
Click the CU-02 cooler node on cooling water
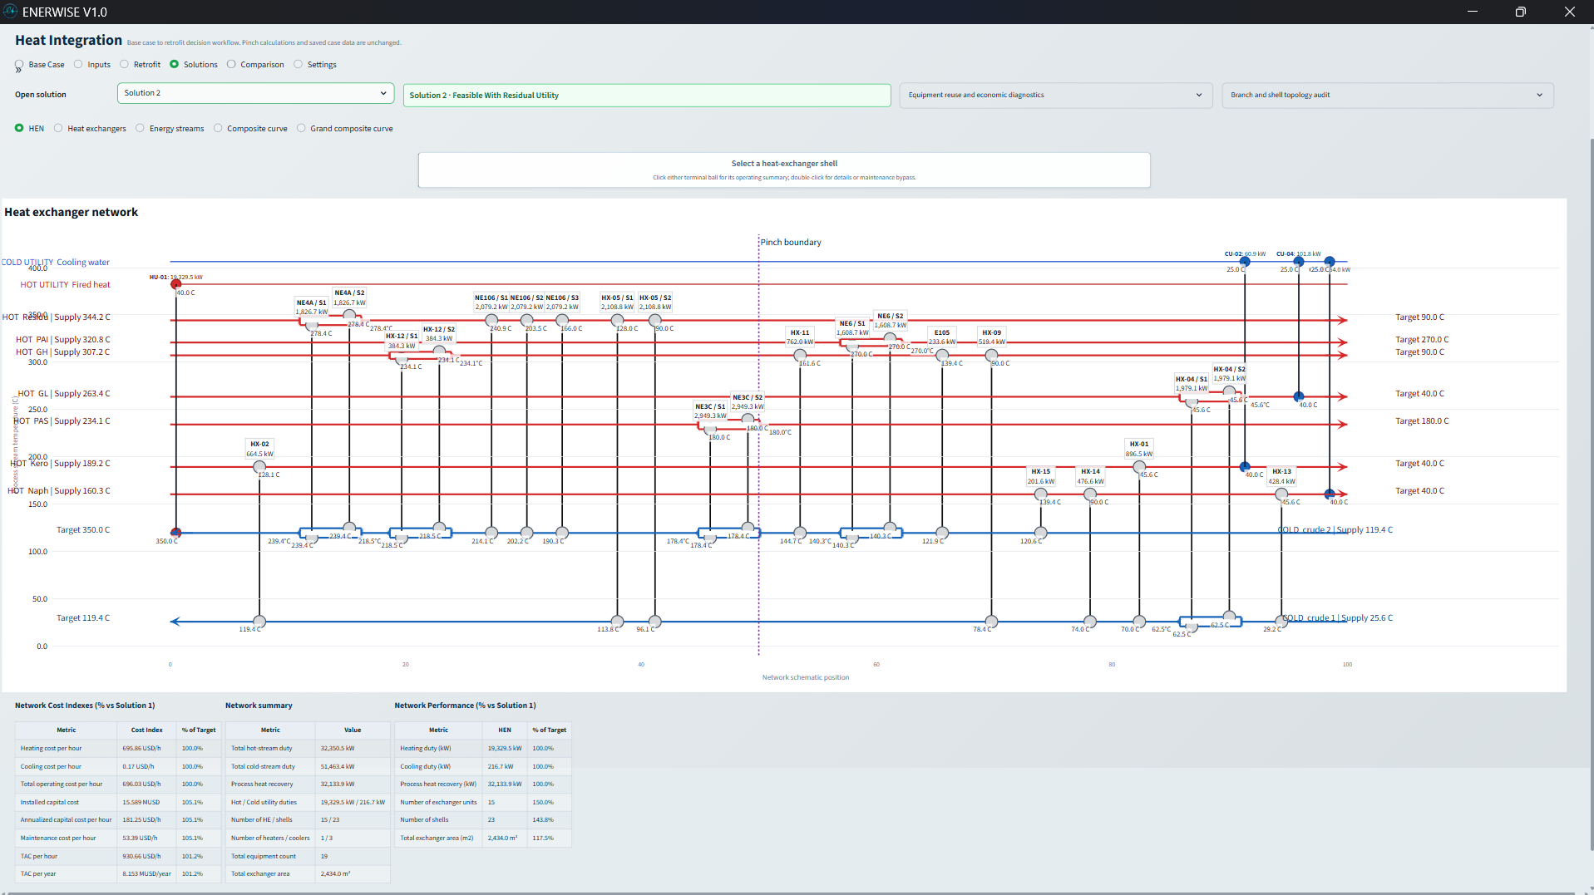(1245, 262)
